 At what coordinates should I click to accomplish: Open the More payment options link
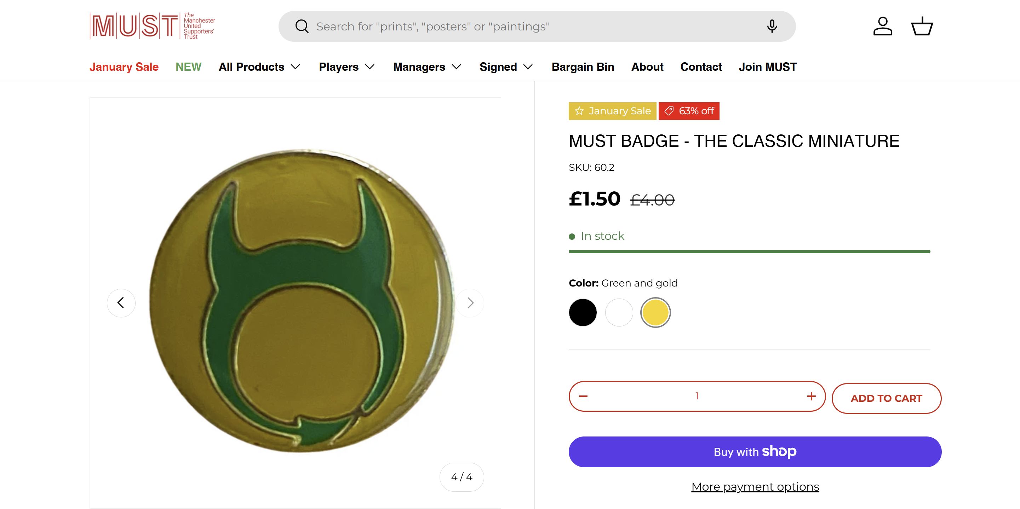coord(755,486)
